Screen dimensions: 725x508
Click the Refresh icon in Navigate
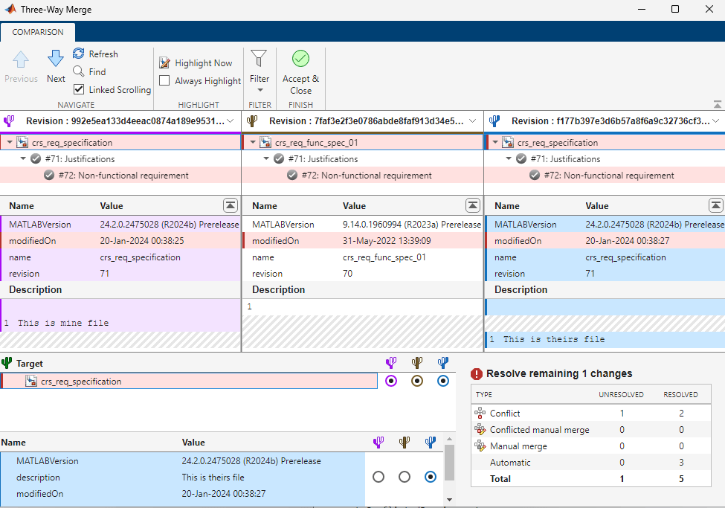pos(79,54)
